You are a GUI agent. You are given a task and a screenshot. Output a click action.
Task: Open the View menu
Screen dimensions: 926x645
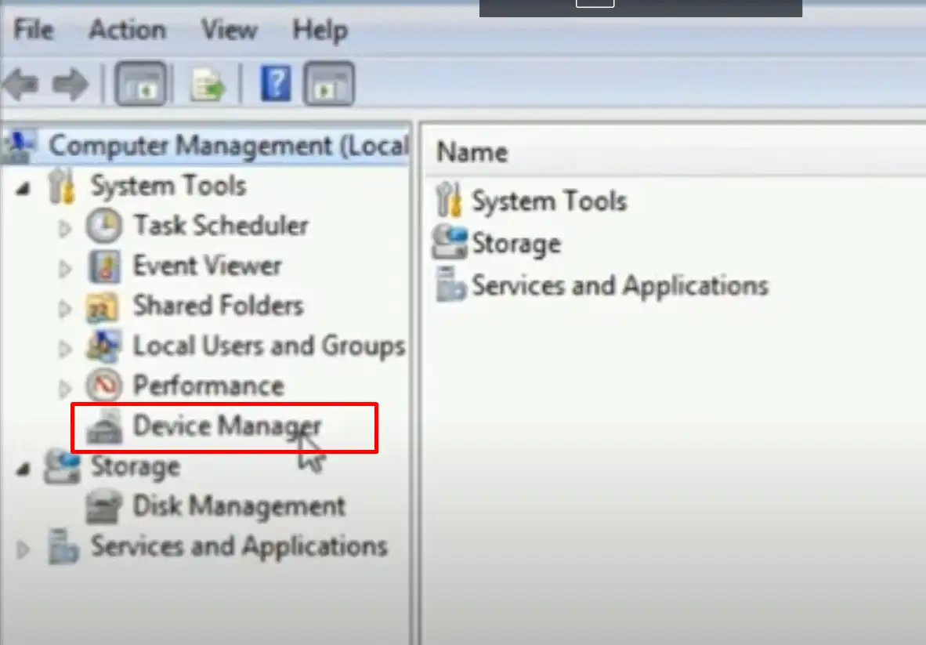[229, 29]
